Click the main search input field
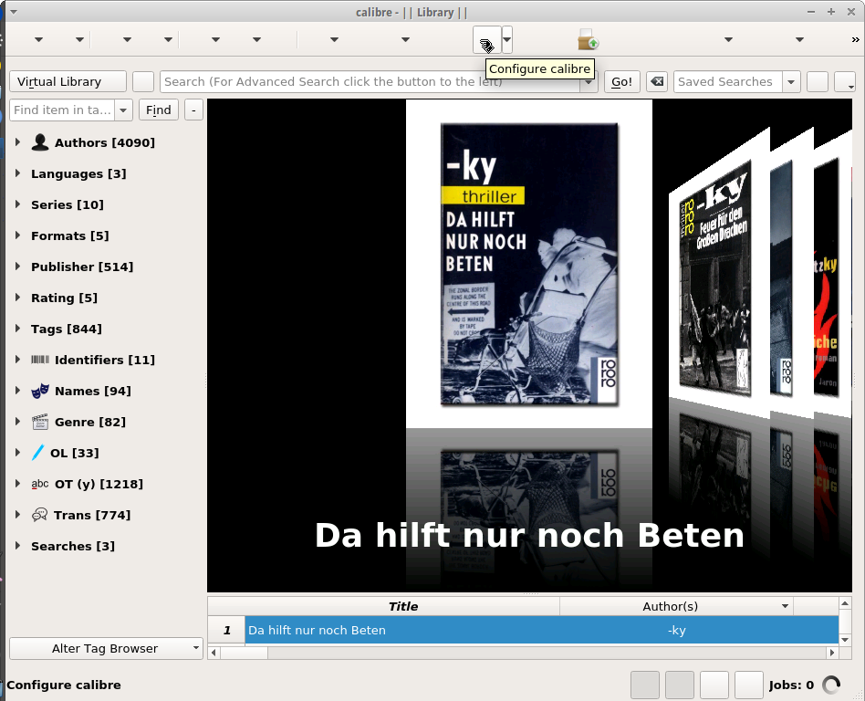Image resolution: width=865 pixels, height=701 pixels. click(365, 81)
